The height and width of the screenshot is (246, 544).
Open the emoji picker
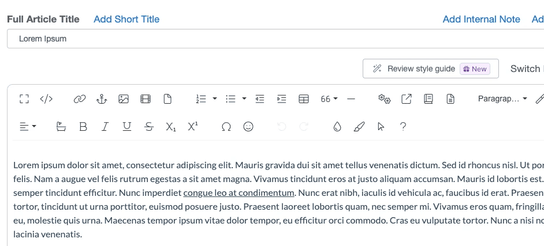point(248,127)
